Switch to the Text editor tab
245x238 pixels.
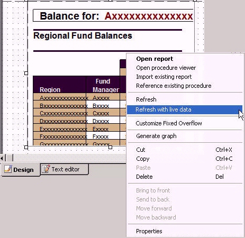pos(65,169)
